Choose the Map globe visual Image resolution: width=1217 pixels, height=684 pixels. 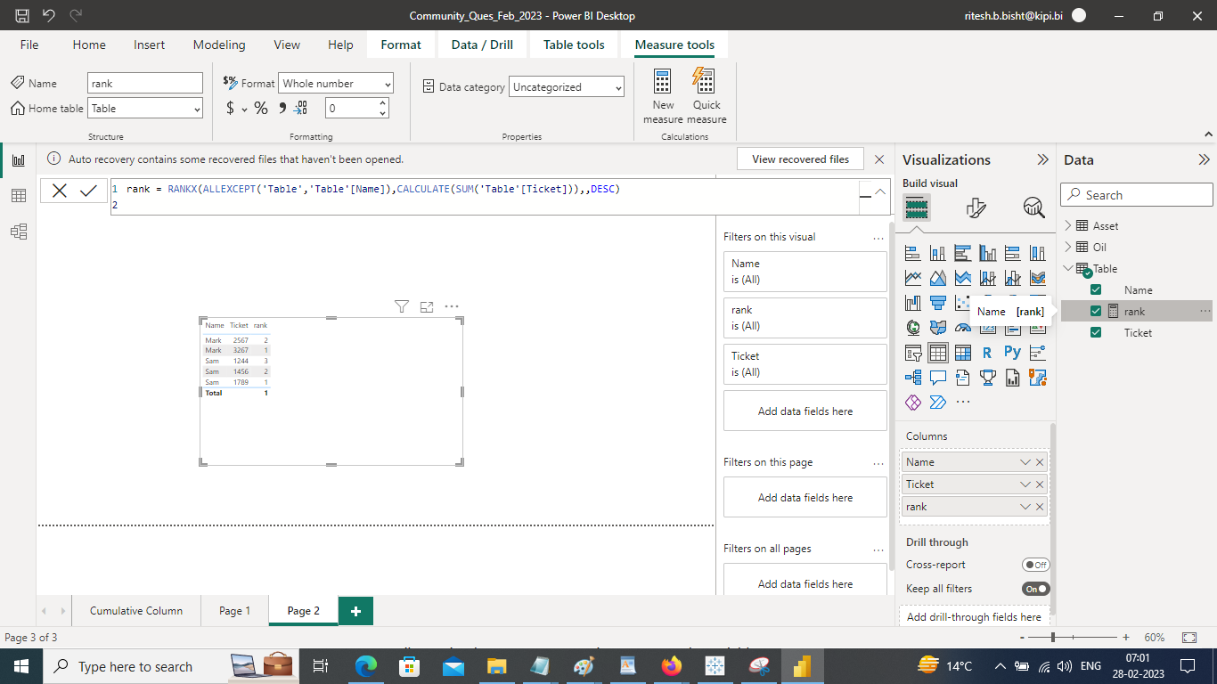pos(913,328)
